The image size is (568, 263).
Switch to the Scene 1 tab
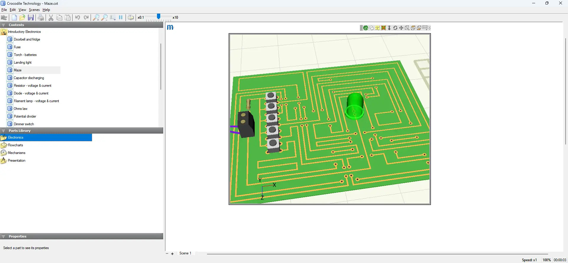pyautogui.click(x=185, y=253)
